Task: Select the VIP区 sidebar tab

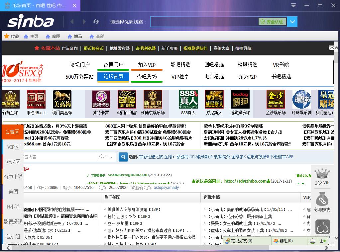Action: [13, 147]
